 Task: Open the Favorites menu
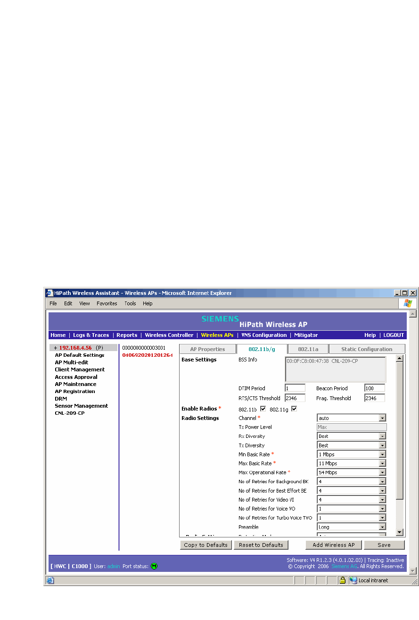coord(107,303)
